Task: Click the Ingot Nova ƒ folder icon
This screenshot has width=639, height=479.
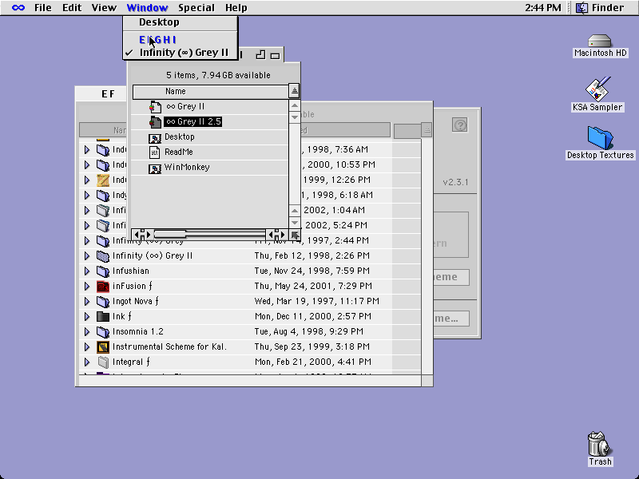Action: (103, 302)
